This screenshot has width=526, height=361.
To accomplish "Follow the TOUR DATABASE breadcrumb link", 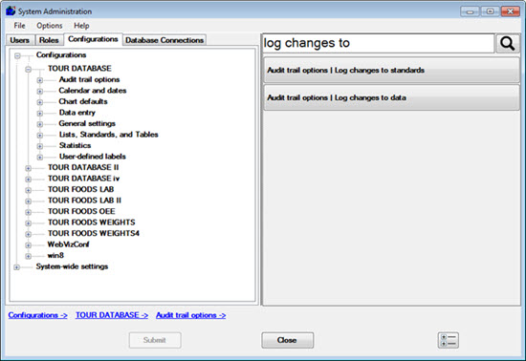I will pos(112,315).
